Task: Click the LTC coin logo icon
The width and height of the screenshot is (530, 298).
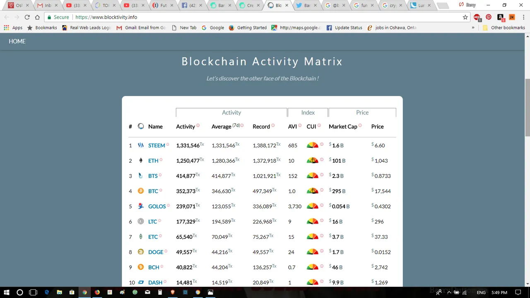Action: 141,221
